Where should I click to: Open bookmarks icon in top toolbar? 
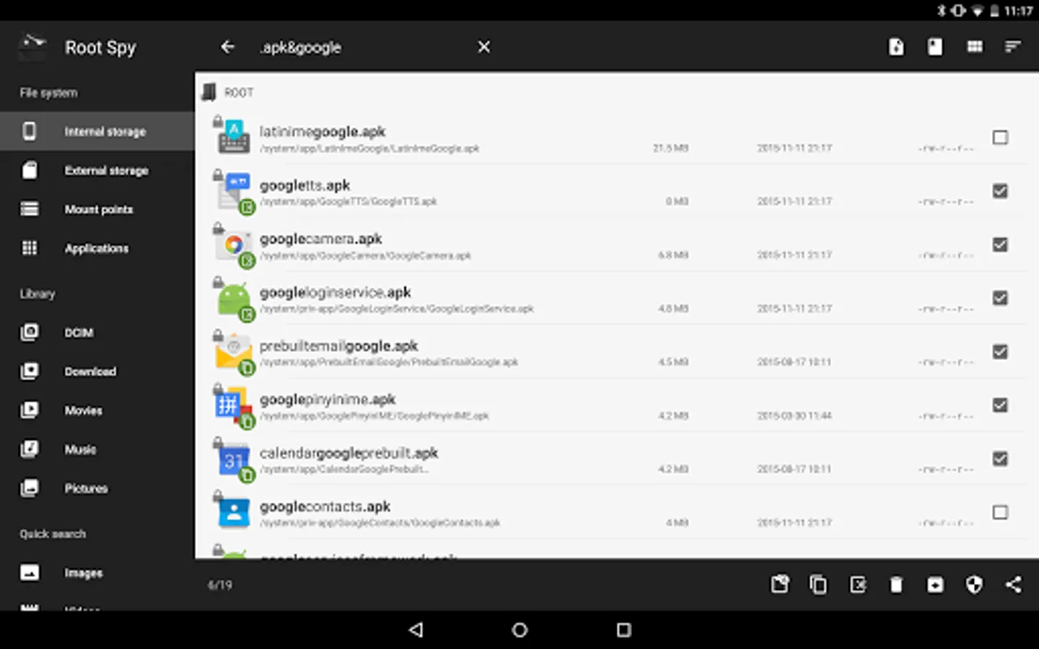coord(935,47)
